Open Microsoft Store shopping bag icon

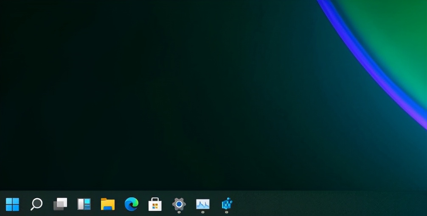(155, 204)
